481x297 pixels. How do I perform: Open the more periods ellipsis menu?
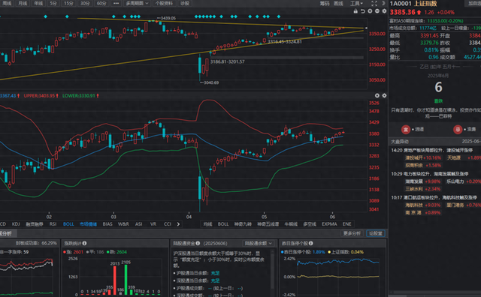pyautogui.click(x=116, y=3)
